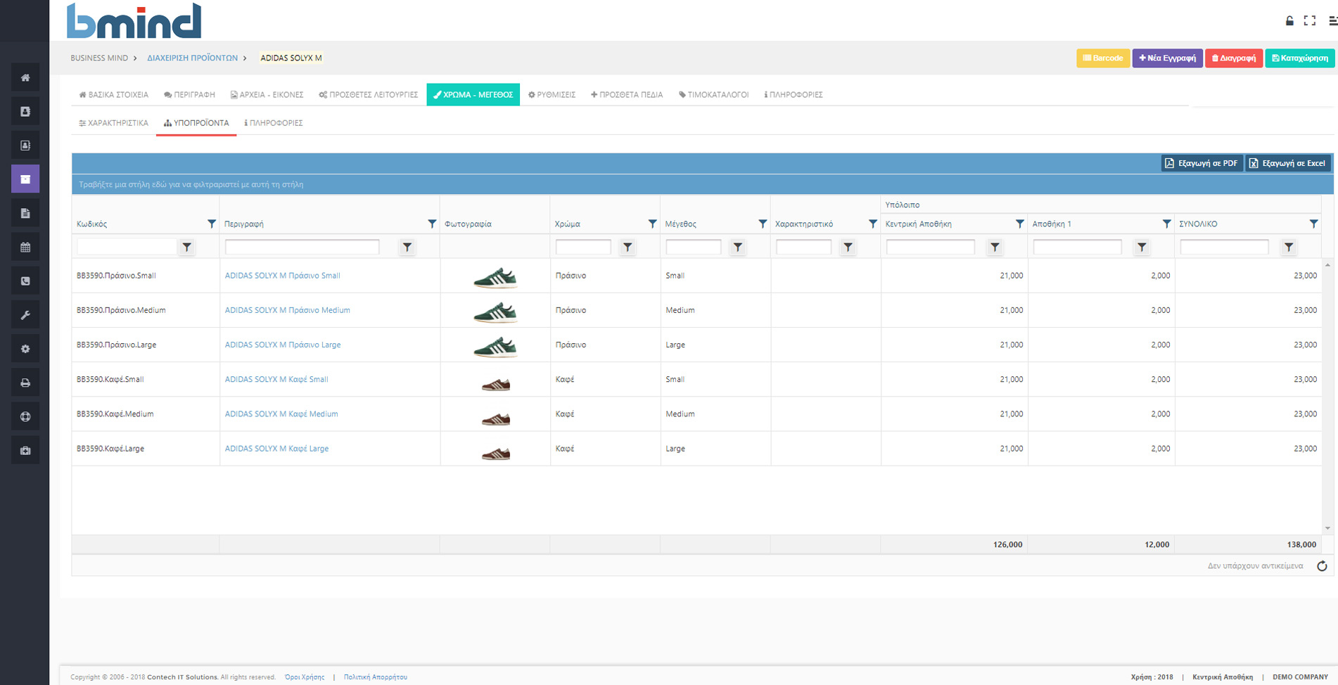This screenshot has width=1338, height=685.
Task: Open Αποθήκη 1 column header filter menu
Action: (1166, 224)
